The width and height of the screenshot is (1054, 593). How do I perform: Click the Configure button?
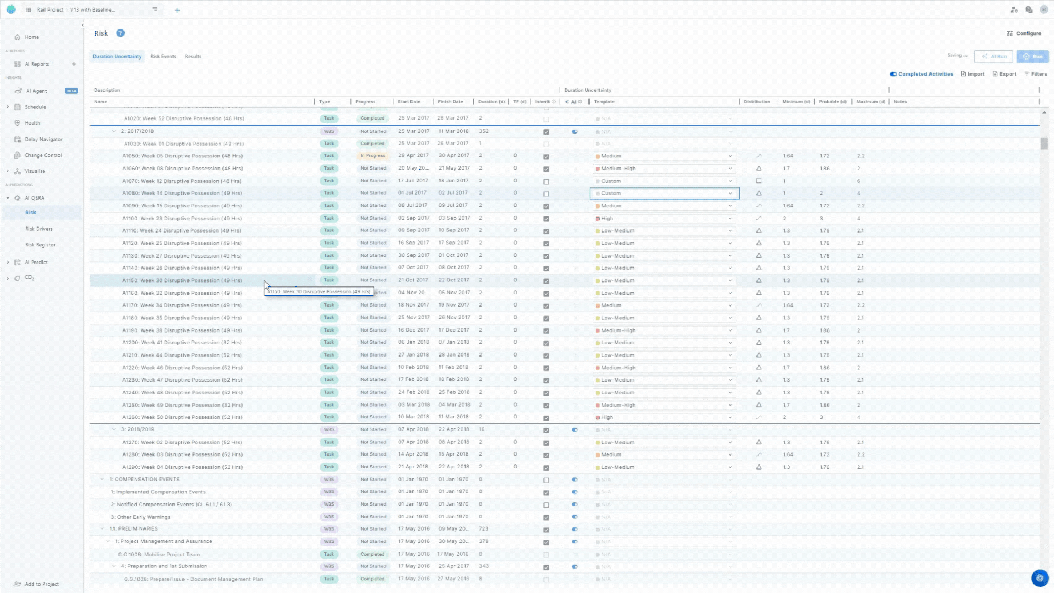1024,33
